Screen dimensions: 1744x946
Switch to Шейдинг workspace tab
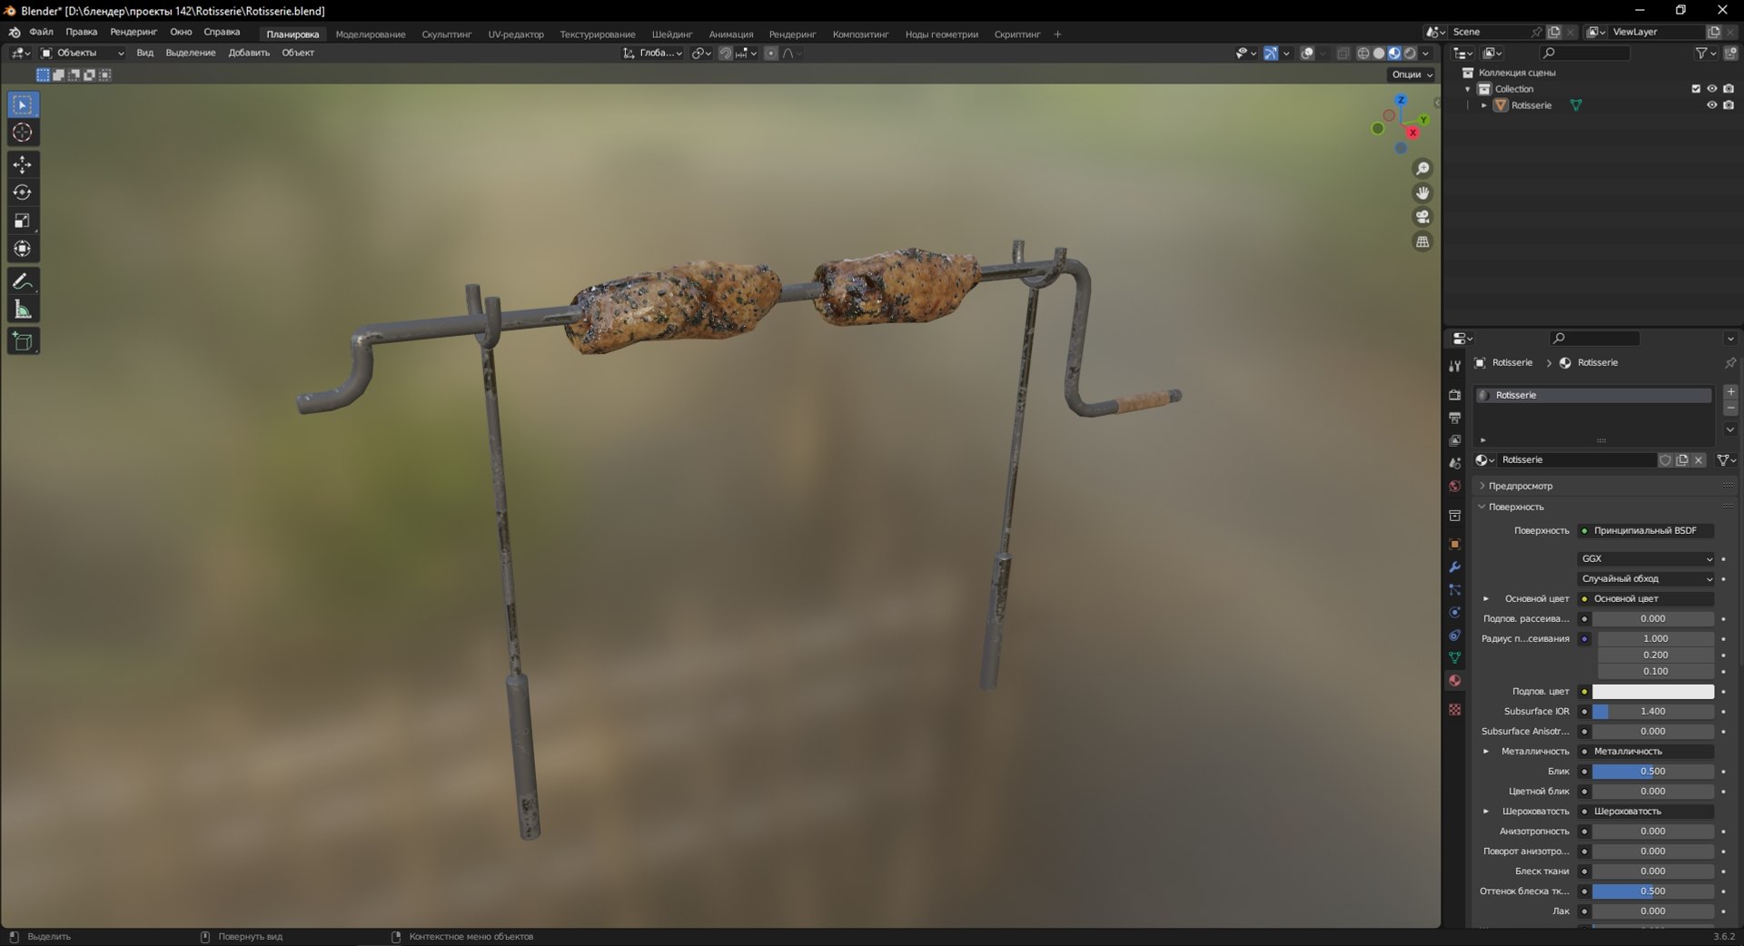coord(671,34)
